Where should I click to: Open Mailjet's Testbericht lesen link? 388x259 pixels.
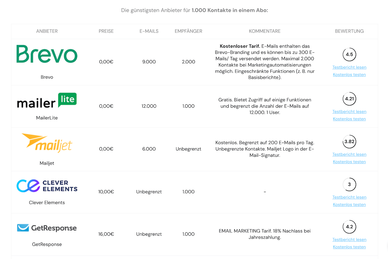point(349,154)
